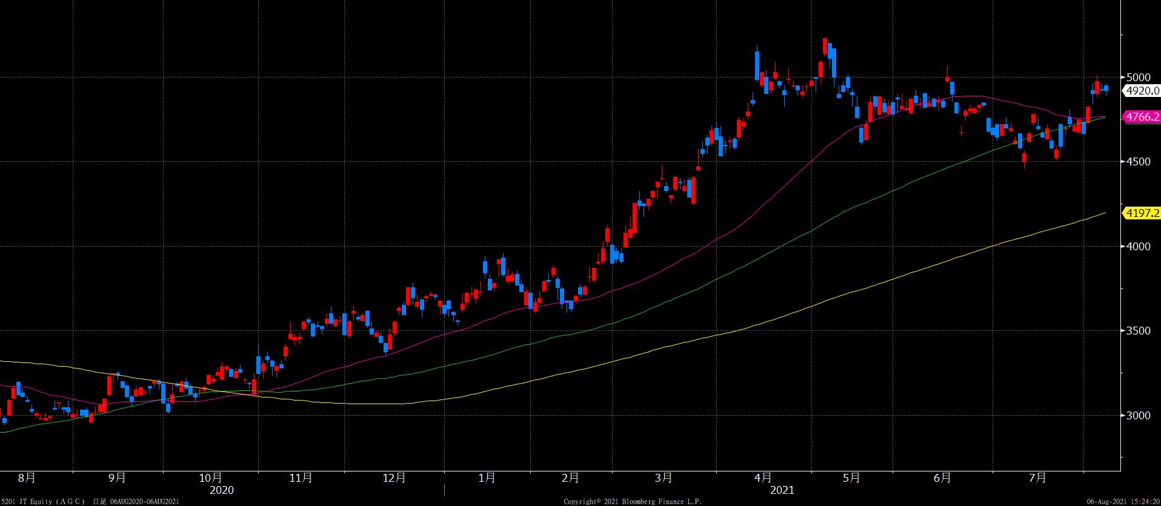Select the 7月 label on the time axis
The image size is (1161, 506).
pos(1037,478)
